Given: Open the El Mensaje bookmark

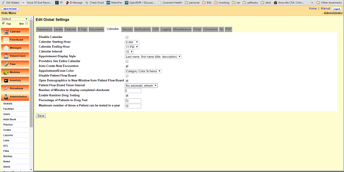Looking at the screenshot, I should pos(74,3).
